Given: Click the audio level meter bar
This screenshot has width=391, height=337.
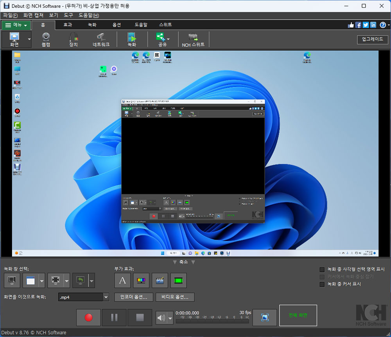Looking at the screenshot, I should point(212,321).
